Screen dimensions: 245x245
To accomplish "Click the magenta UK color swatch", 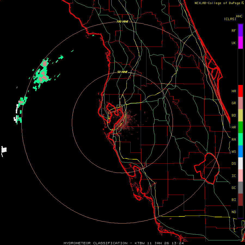I will pos(240,43).
